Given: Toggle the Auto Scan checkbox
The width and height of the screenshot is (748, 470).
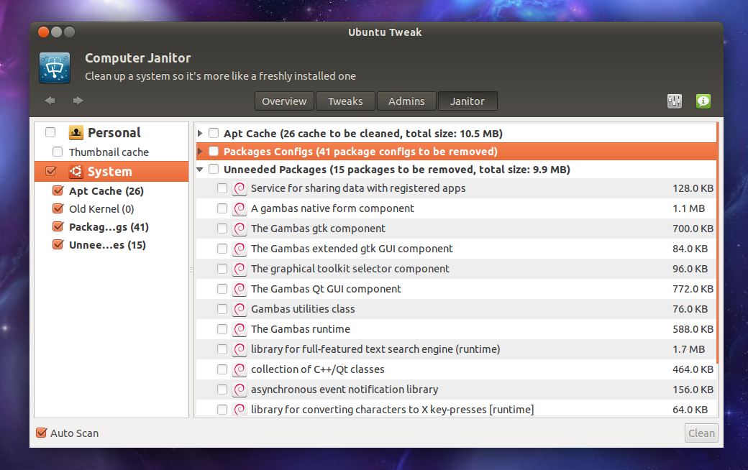Looking at the screenshot, I should coord(42,433).
